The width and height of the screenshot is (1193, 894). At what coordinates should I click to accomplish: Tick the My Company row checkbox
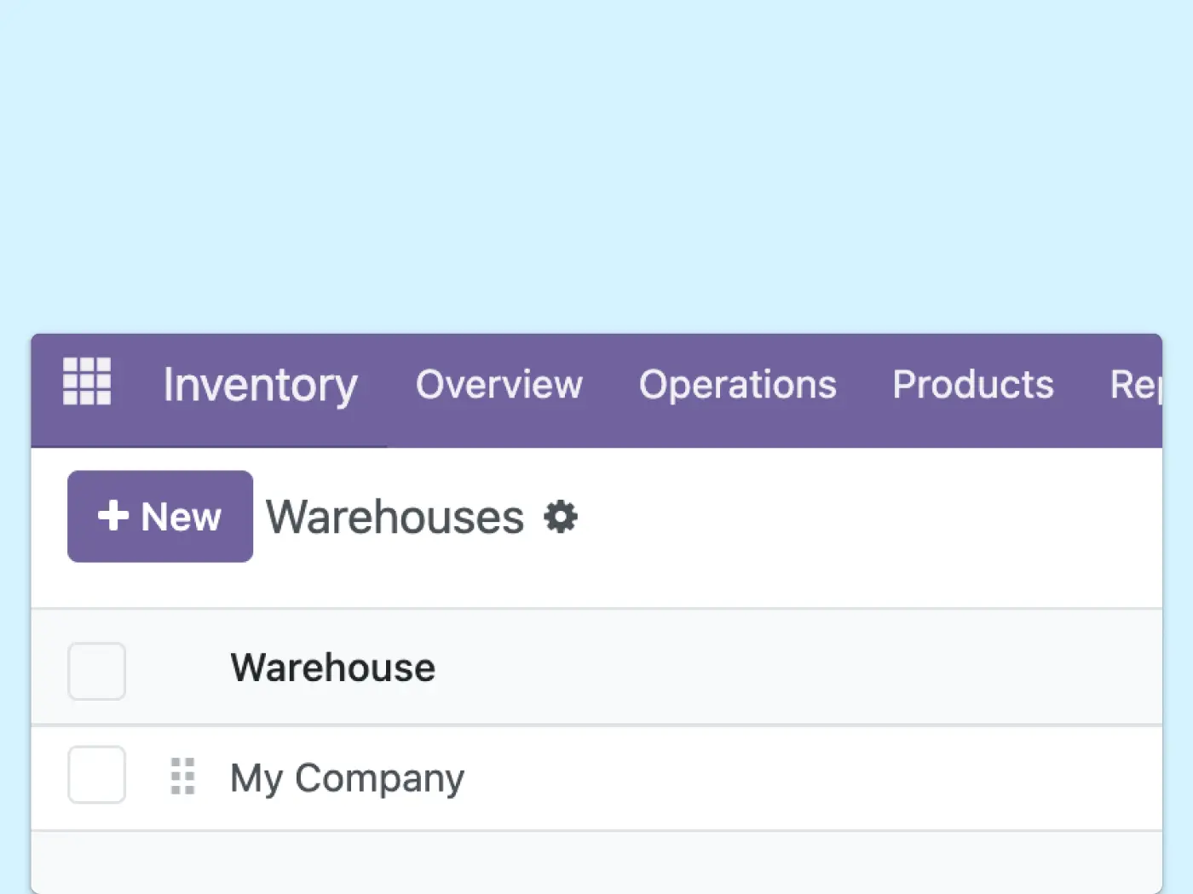pos(96,775)
